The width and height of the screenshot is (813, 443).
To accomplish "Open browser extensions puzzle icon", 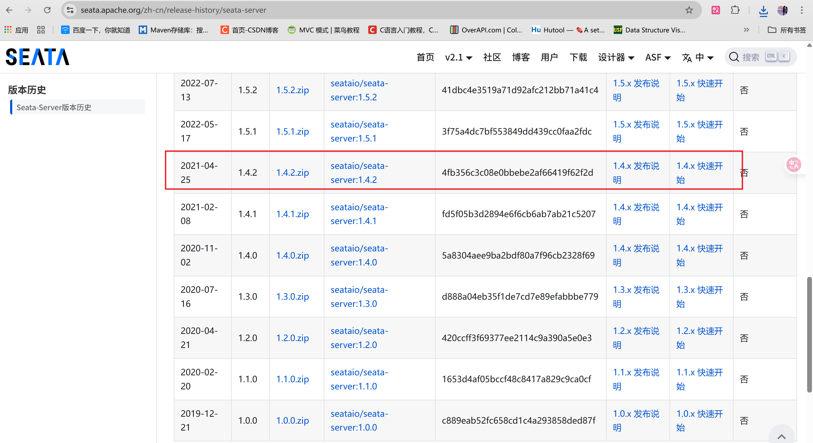I will pyautogui.click(x=735, y=10).
